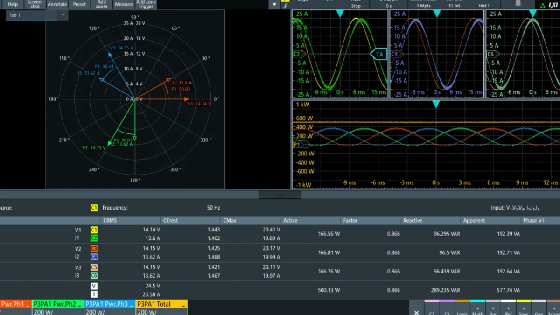Select Add zone trigger tool
The height and width of the screenshot is (315, 560).
(x=146, y=4)
